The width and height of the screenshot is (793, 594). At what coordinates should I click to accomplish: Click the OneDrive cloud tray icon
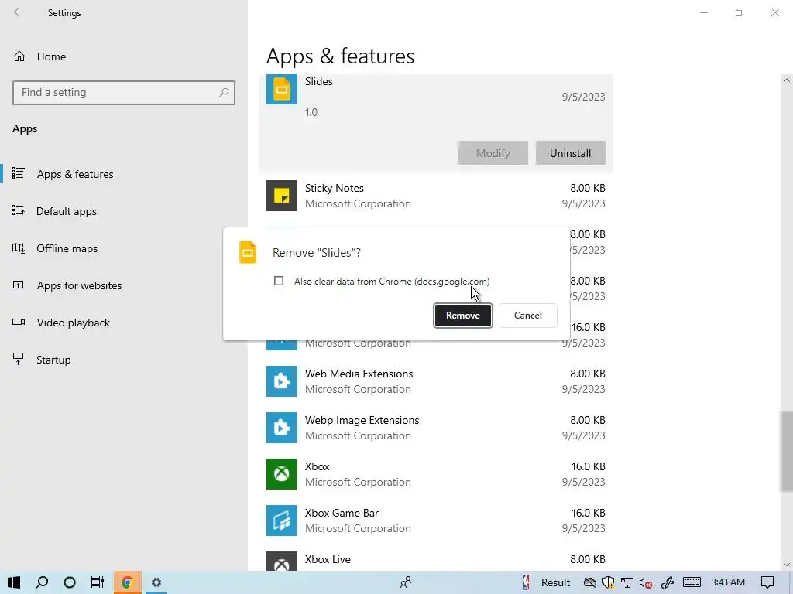coord(589,582)
